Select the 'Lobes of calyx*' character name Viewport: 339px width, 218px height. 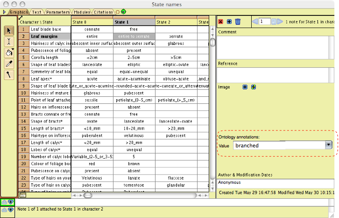tap(50, 150)
